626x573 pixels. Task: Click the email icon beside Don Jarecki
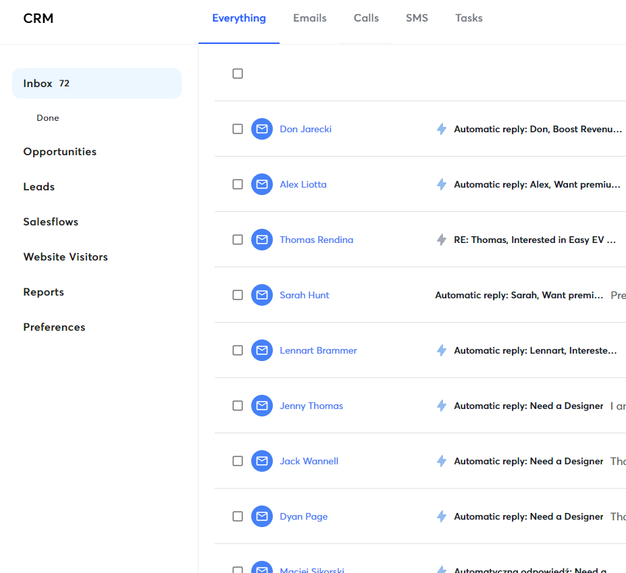tap(262, 129)
